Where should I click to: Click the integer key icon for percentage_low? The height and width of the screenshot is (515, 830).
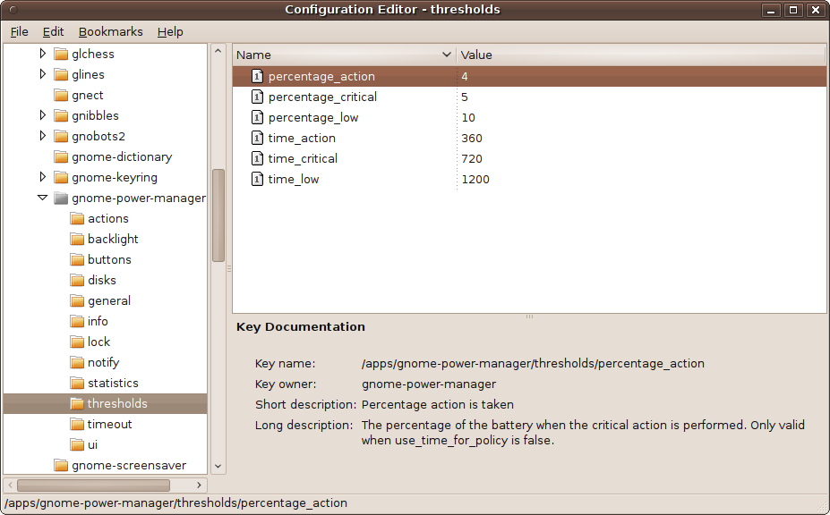coord(257,117)
